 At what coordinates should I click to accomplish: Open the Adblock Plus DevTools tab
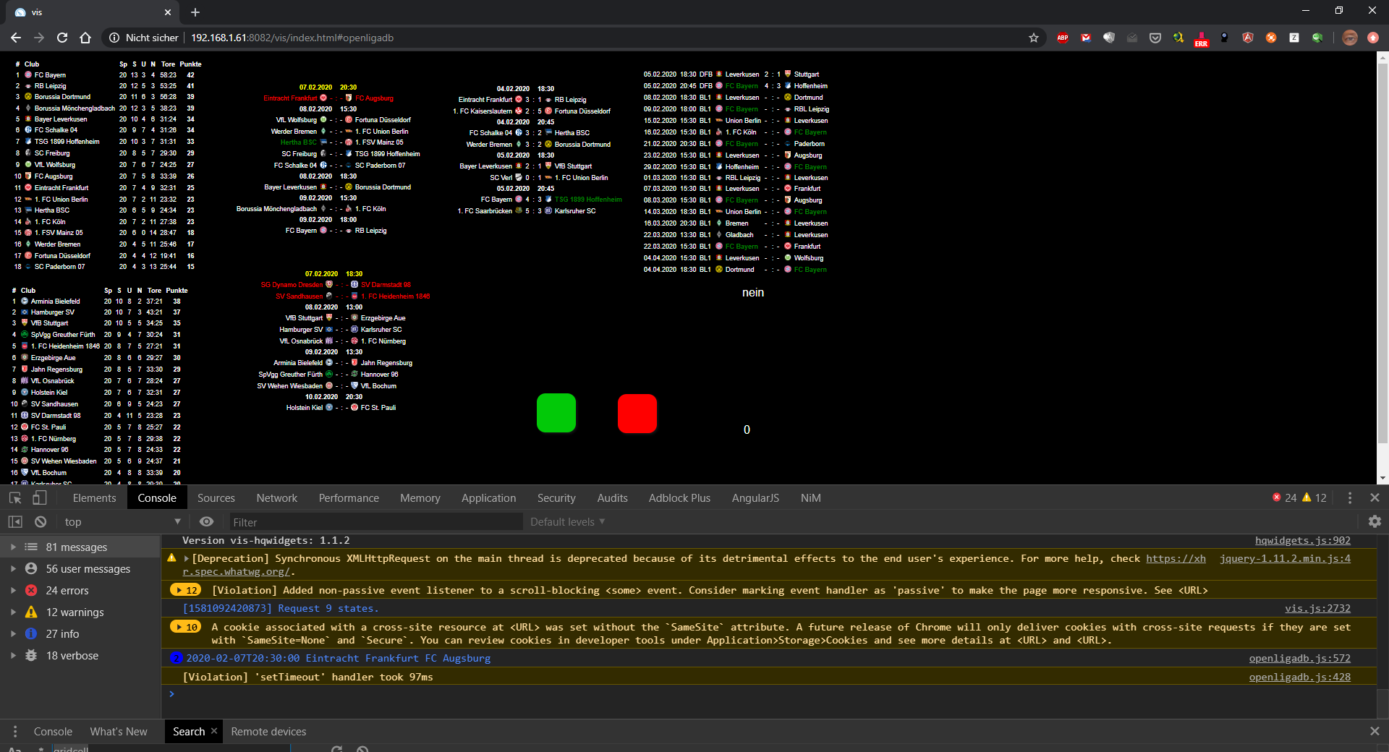(679, 497)
